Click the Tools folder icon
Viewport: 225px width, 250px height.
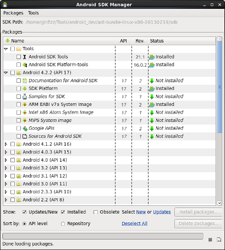19,49
